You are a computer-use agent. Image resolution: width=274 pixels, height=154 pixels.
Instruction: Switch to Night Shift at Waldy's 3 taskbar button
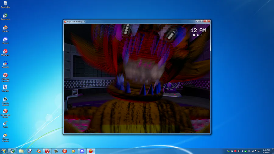(91, 151)
